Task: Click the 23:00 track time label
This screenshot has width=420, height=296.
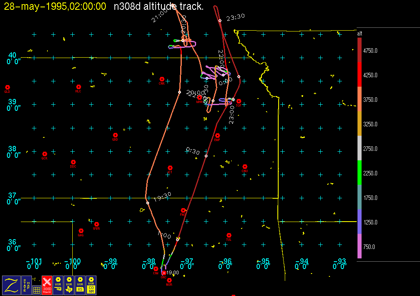Action: pyautogui.click(x=231, y=115)
